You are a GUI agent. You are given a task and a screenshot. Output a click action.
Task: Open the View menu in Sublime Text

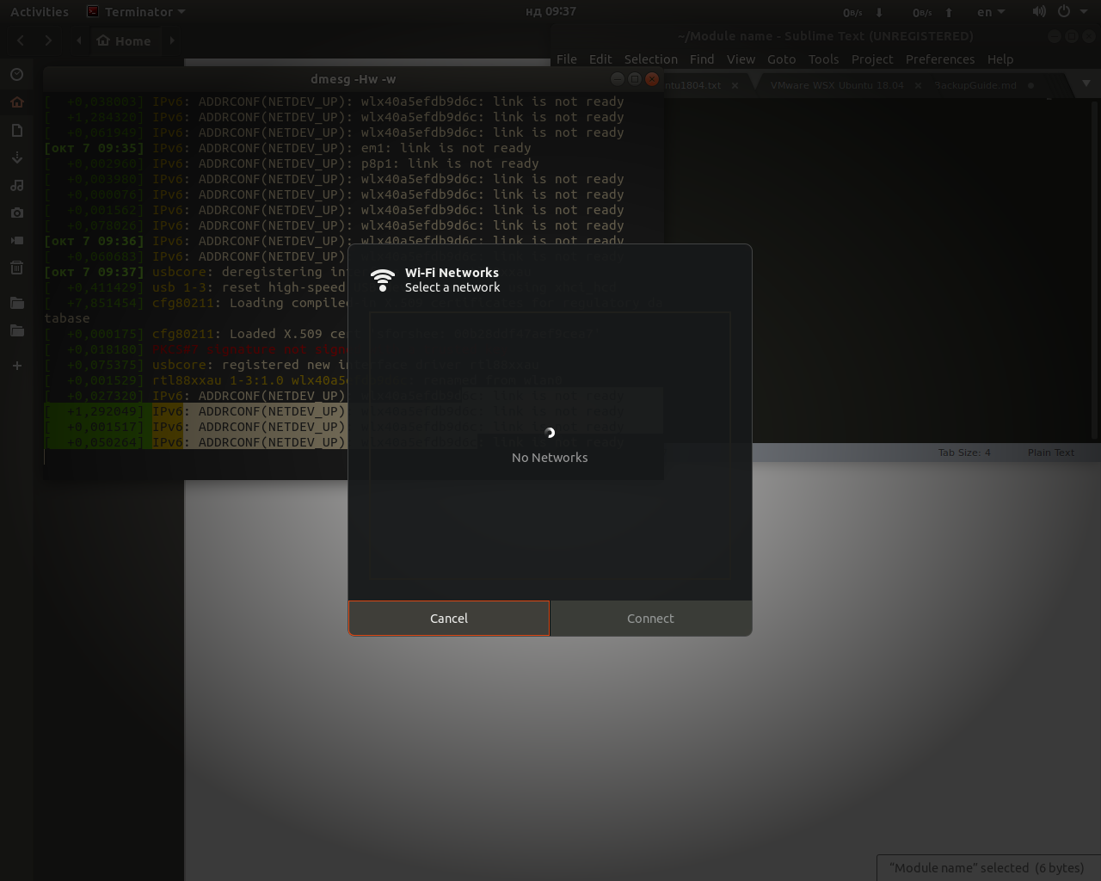pyautogui.click(x=741, y=59)
